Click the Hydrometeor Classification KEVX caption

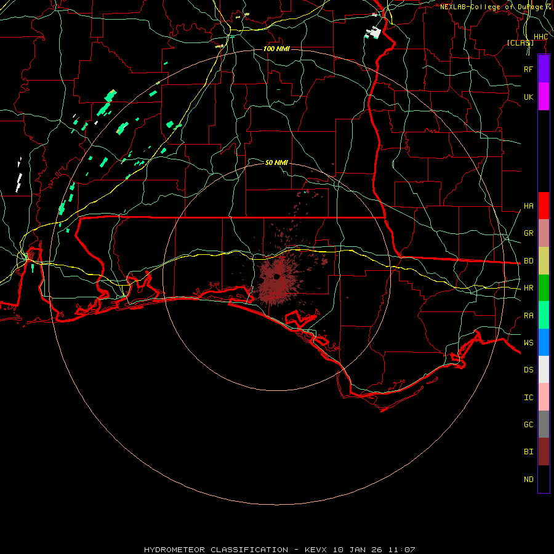pos(279,550)
